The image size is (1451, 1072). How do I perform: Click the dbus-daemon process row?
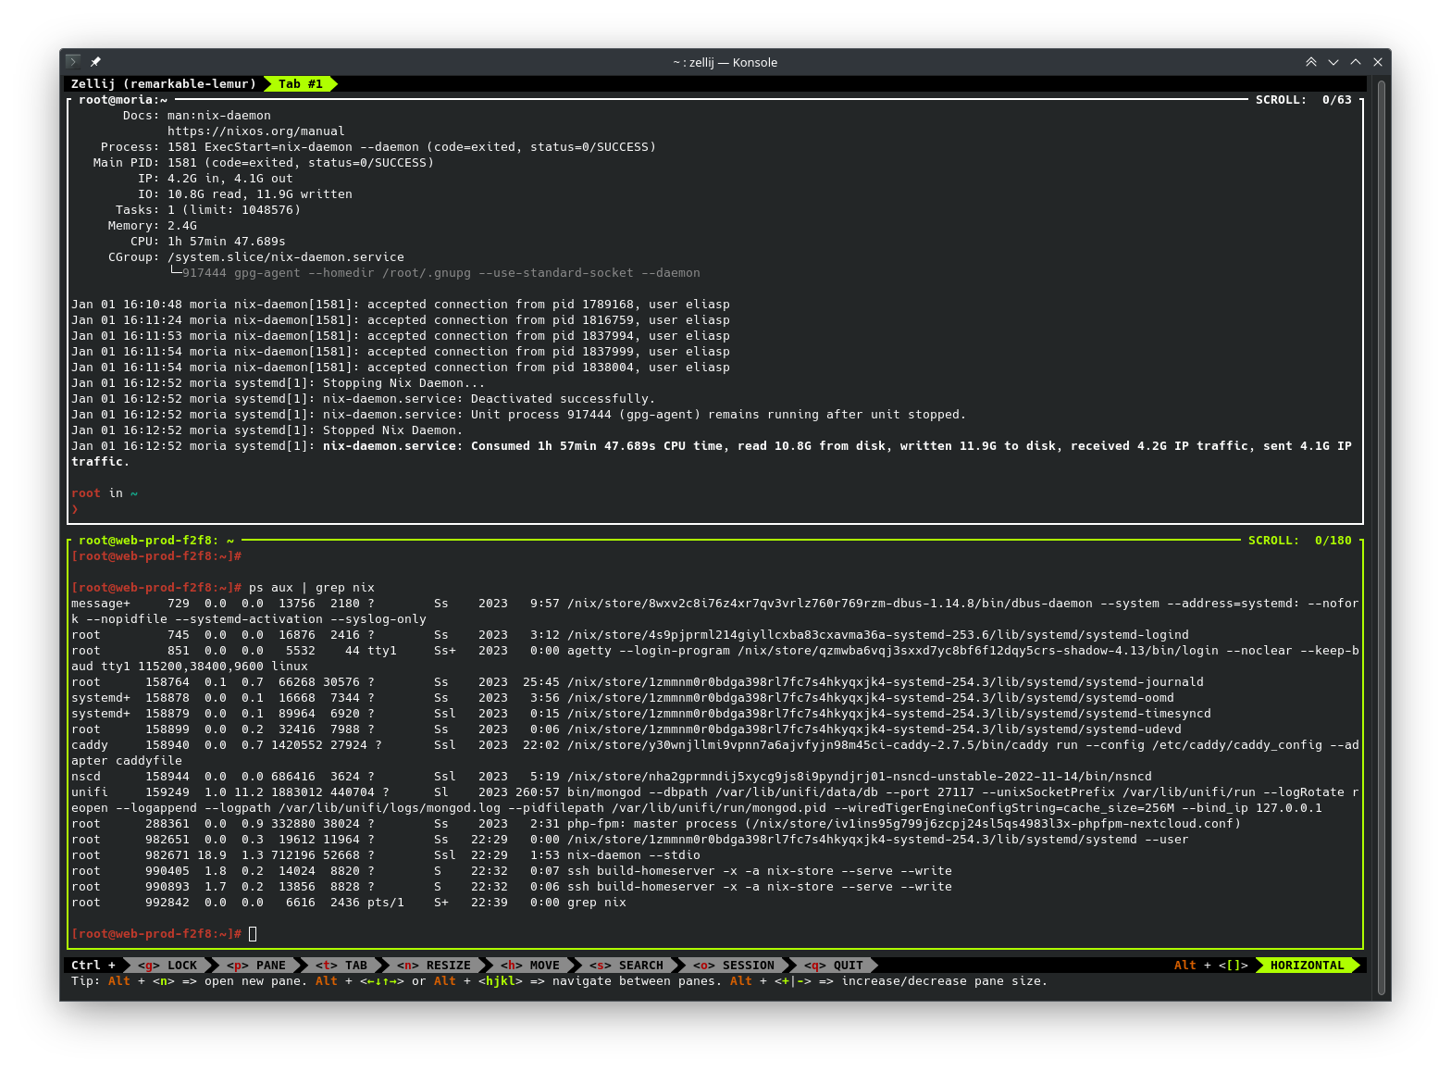[x=715, y=611]
